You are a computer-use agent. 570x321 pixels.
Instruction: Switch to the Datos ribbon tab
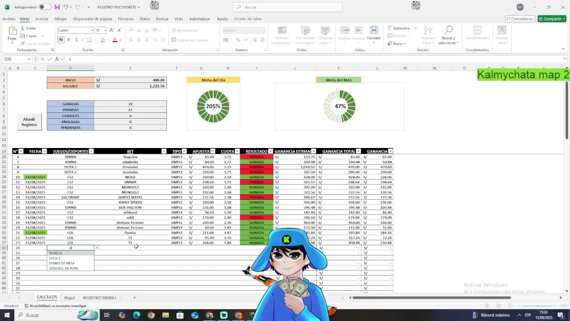(x=145, y=19)
